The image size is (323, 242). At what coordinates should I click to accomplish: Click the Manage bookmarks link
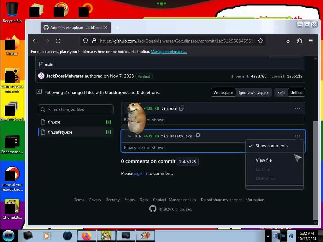point(168,52)
